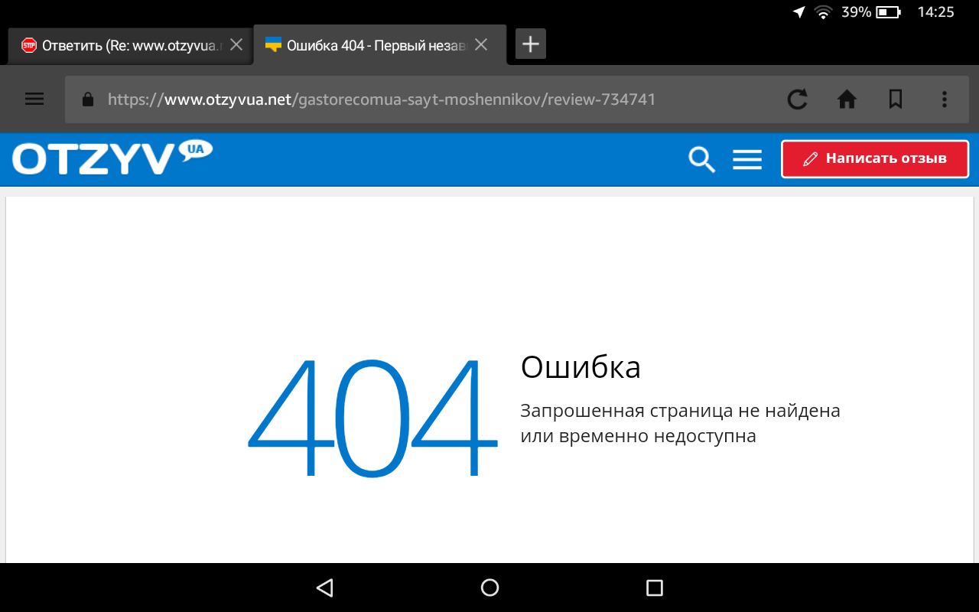Viewport: 979px width, 612px height.
Task: Reload the page with the refresh icon
Action: click(x=797, y=99)
